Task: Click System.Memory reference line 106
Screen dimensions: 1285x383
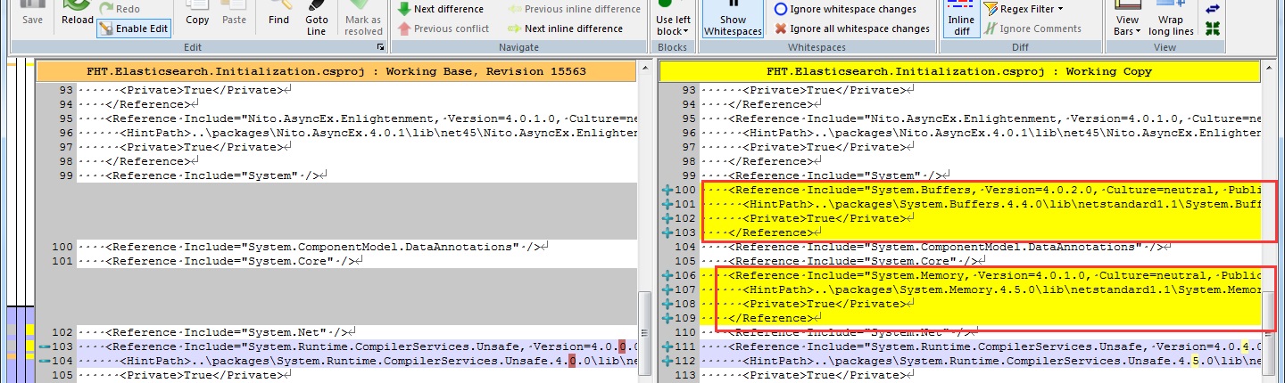Action: click(x=982, y=275)
